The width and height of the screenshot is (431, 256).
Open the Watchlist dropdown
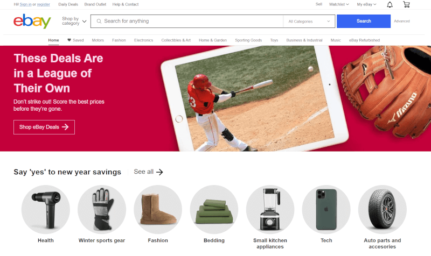tap(339, 4)
